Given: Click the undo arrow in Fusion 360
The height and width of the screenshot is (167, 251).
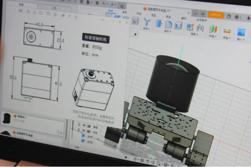Looking at the screenshot, I should point(104,4).
